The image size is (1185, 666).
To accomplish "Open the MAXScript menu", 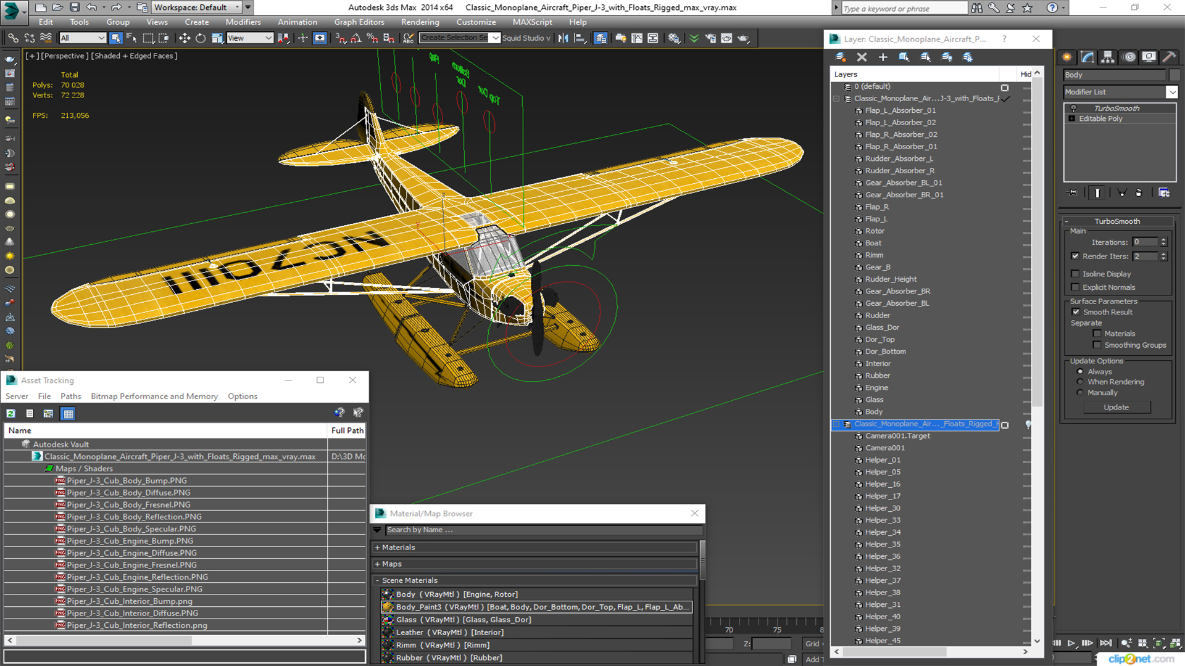I will tap(532, 22).
